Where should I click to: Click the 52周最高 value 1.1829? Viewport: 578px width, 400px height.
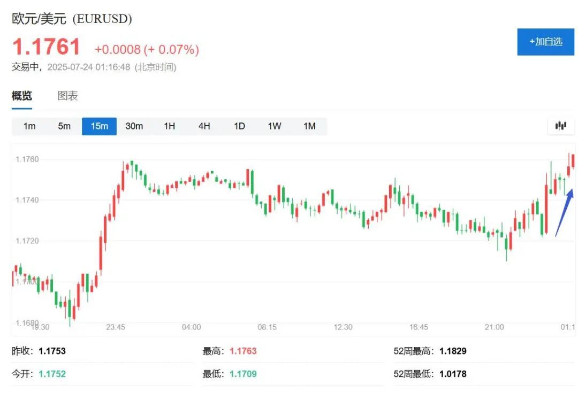click(453, 351)
